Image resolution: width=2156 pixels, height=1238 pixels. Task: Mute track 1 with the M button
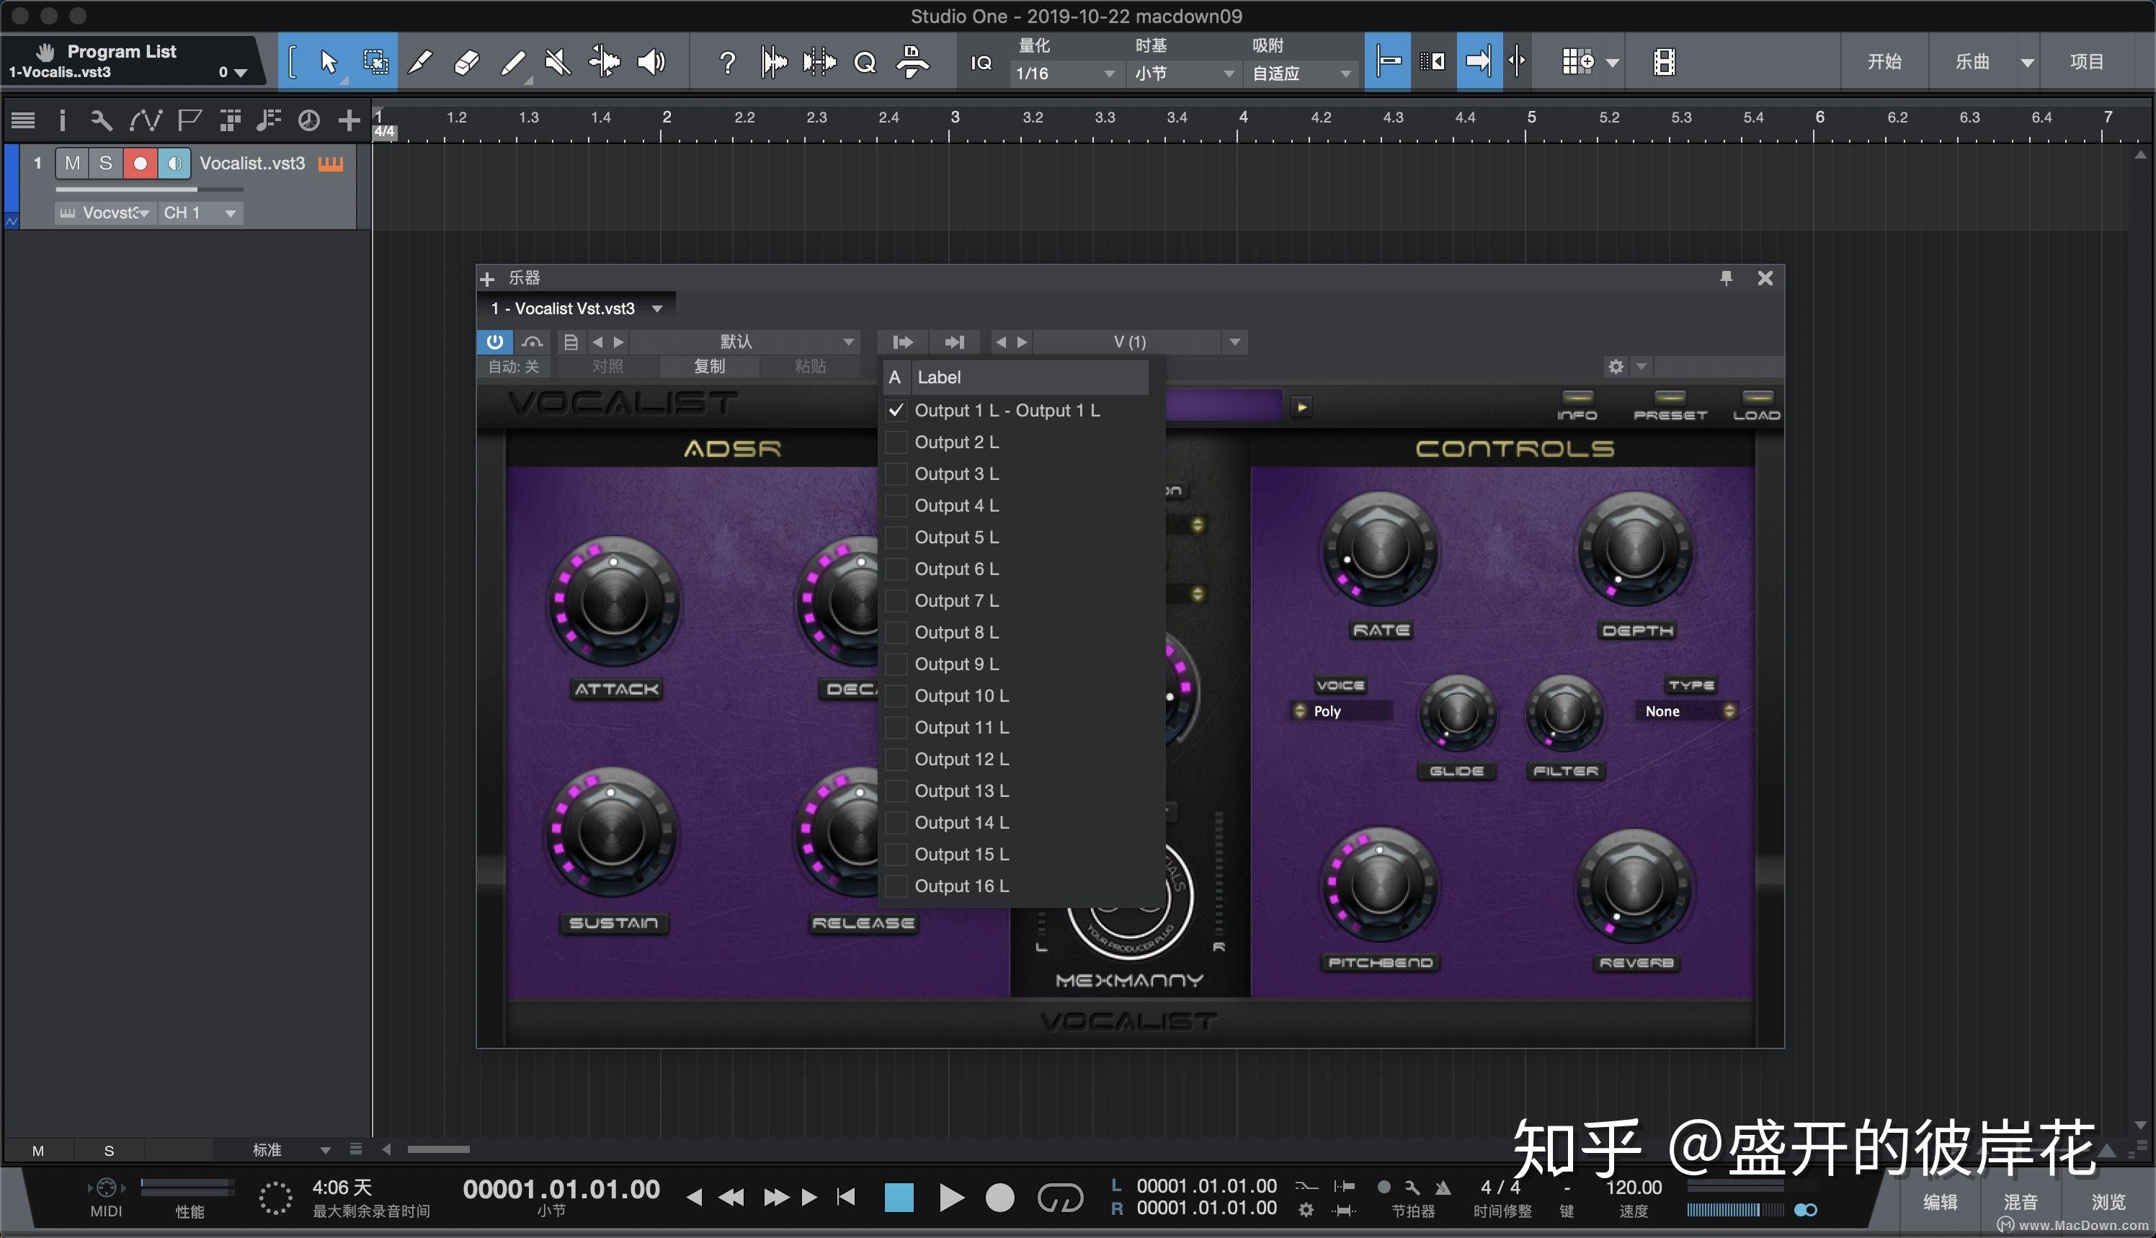[72, 164]
